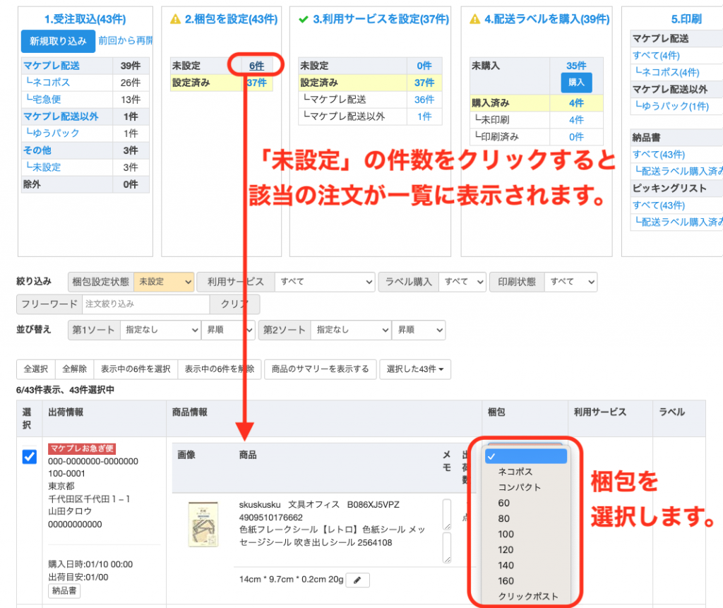Open the 選択した43件 dropdown menu
Image resolution: width=723 pixels, height=608 pixels.
pyautogui.click(x=415, y=369)
